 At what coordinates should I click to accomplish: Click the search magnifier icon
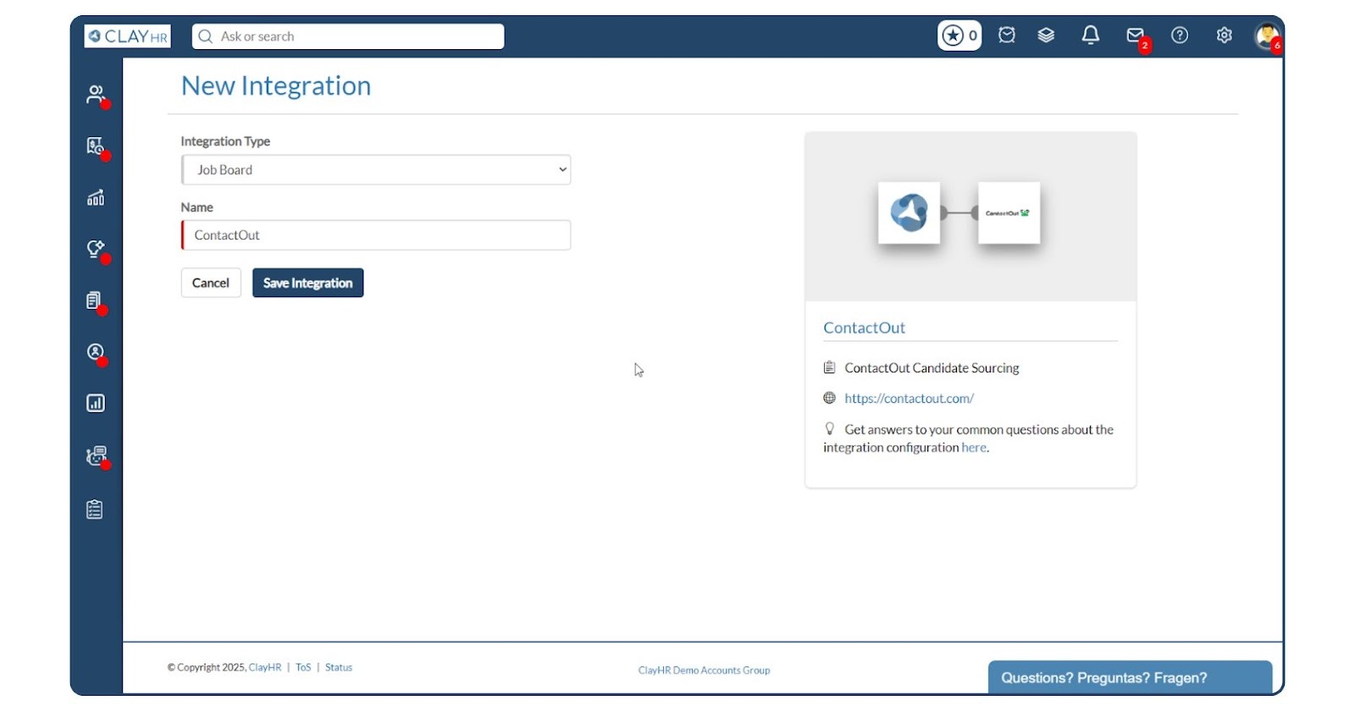(205, 36)
